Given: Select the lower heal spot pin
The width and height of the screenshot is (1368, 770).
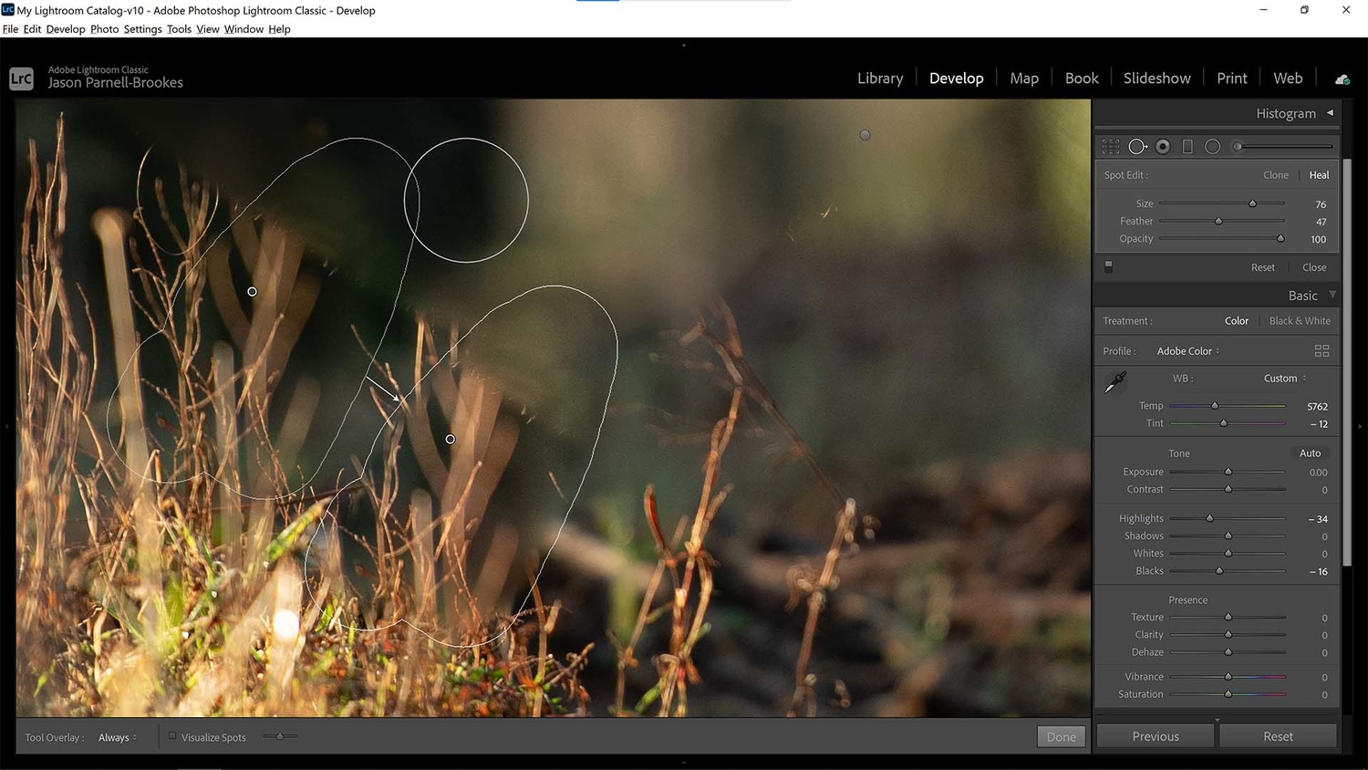Looking at the screenshot, I should point(450,439).
